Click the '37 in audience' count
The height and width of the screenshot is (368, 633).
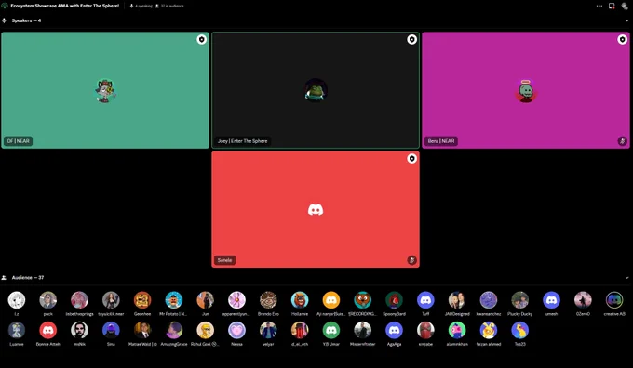pyautogui.click(x=169, y=6)
